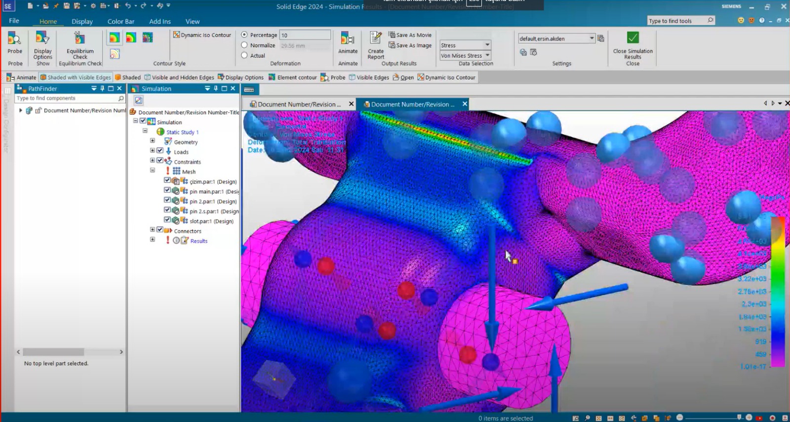Select the Actual deformation radio button
Image resolution: width=790 pixels, height=422 pixels.
[244, 55]
